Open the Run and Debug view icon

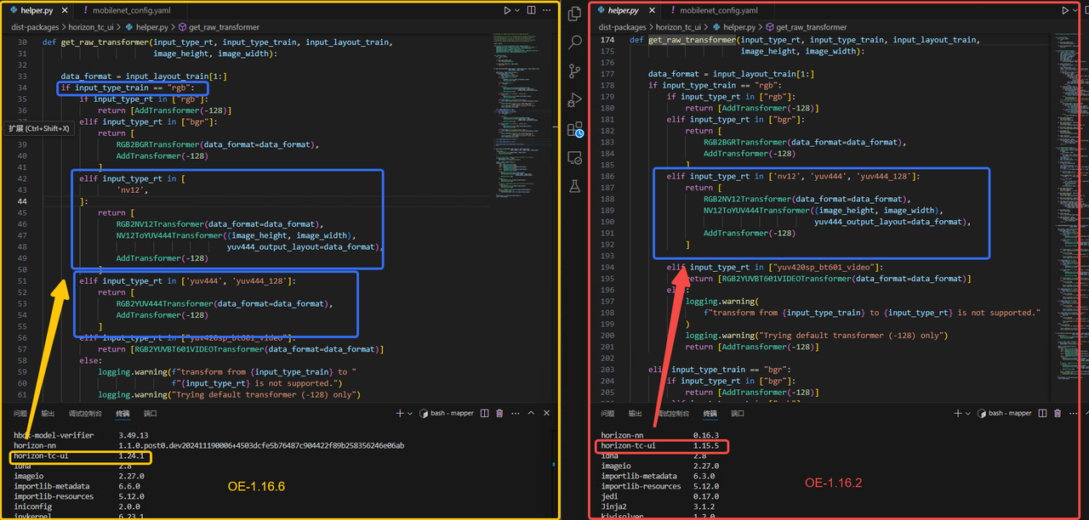(575, 100)
